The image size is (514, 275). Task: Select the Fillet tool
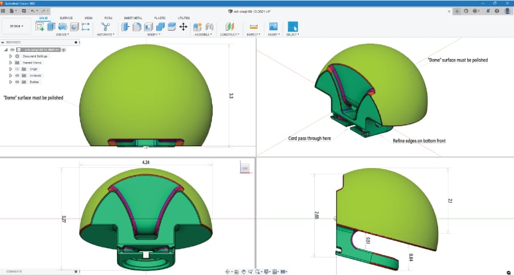point(137,27)
